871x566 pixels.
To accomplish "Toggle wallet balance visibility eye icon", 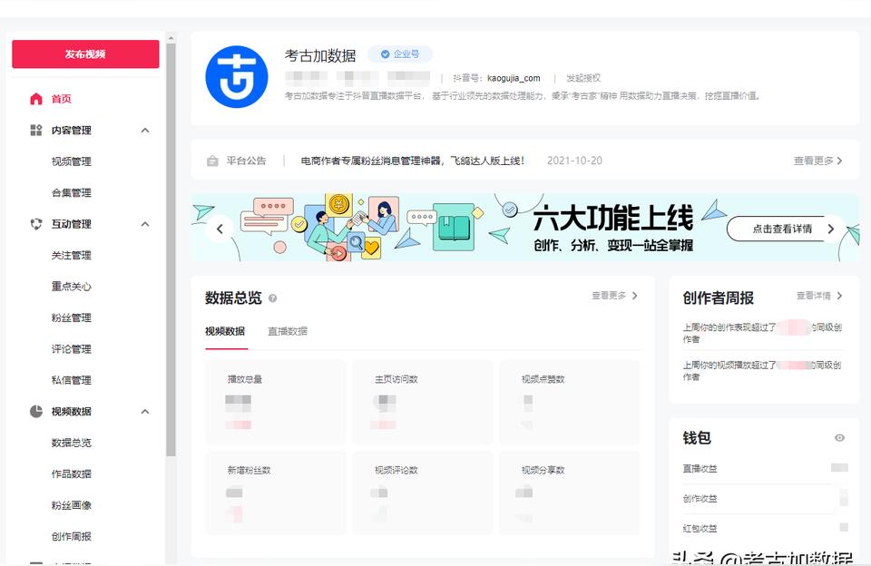I will tap(839, 438).
